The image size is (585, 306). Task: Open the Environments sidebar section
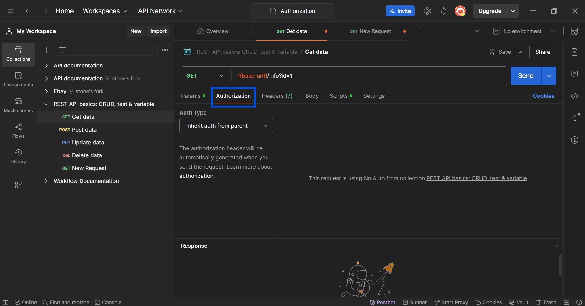pyautogui.click(x=18, y=80)
